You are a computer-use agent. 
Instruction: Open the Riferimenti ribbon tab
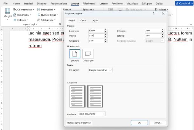click(89, 4)
